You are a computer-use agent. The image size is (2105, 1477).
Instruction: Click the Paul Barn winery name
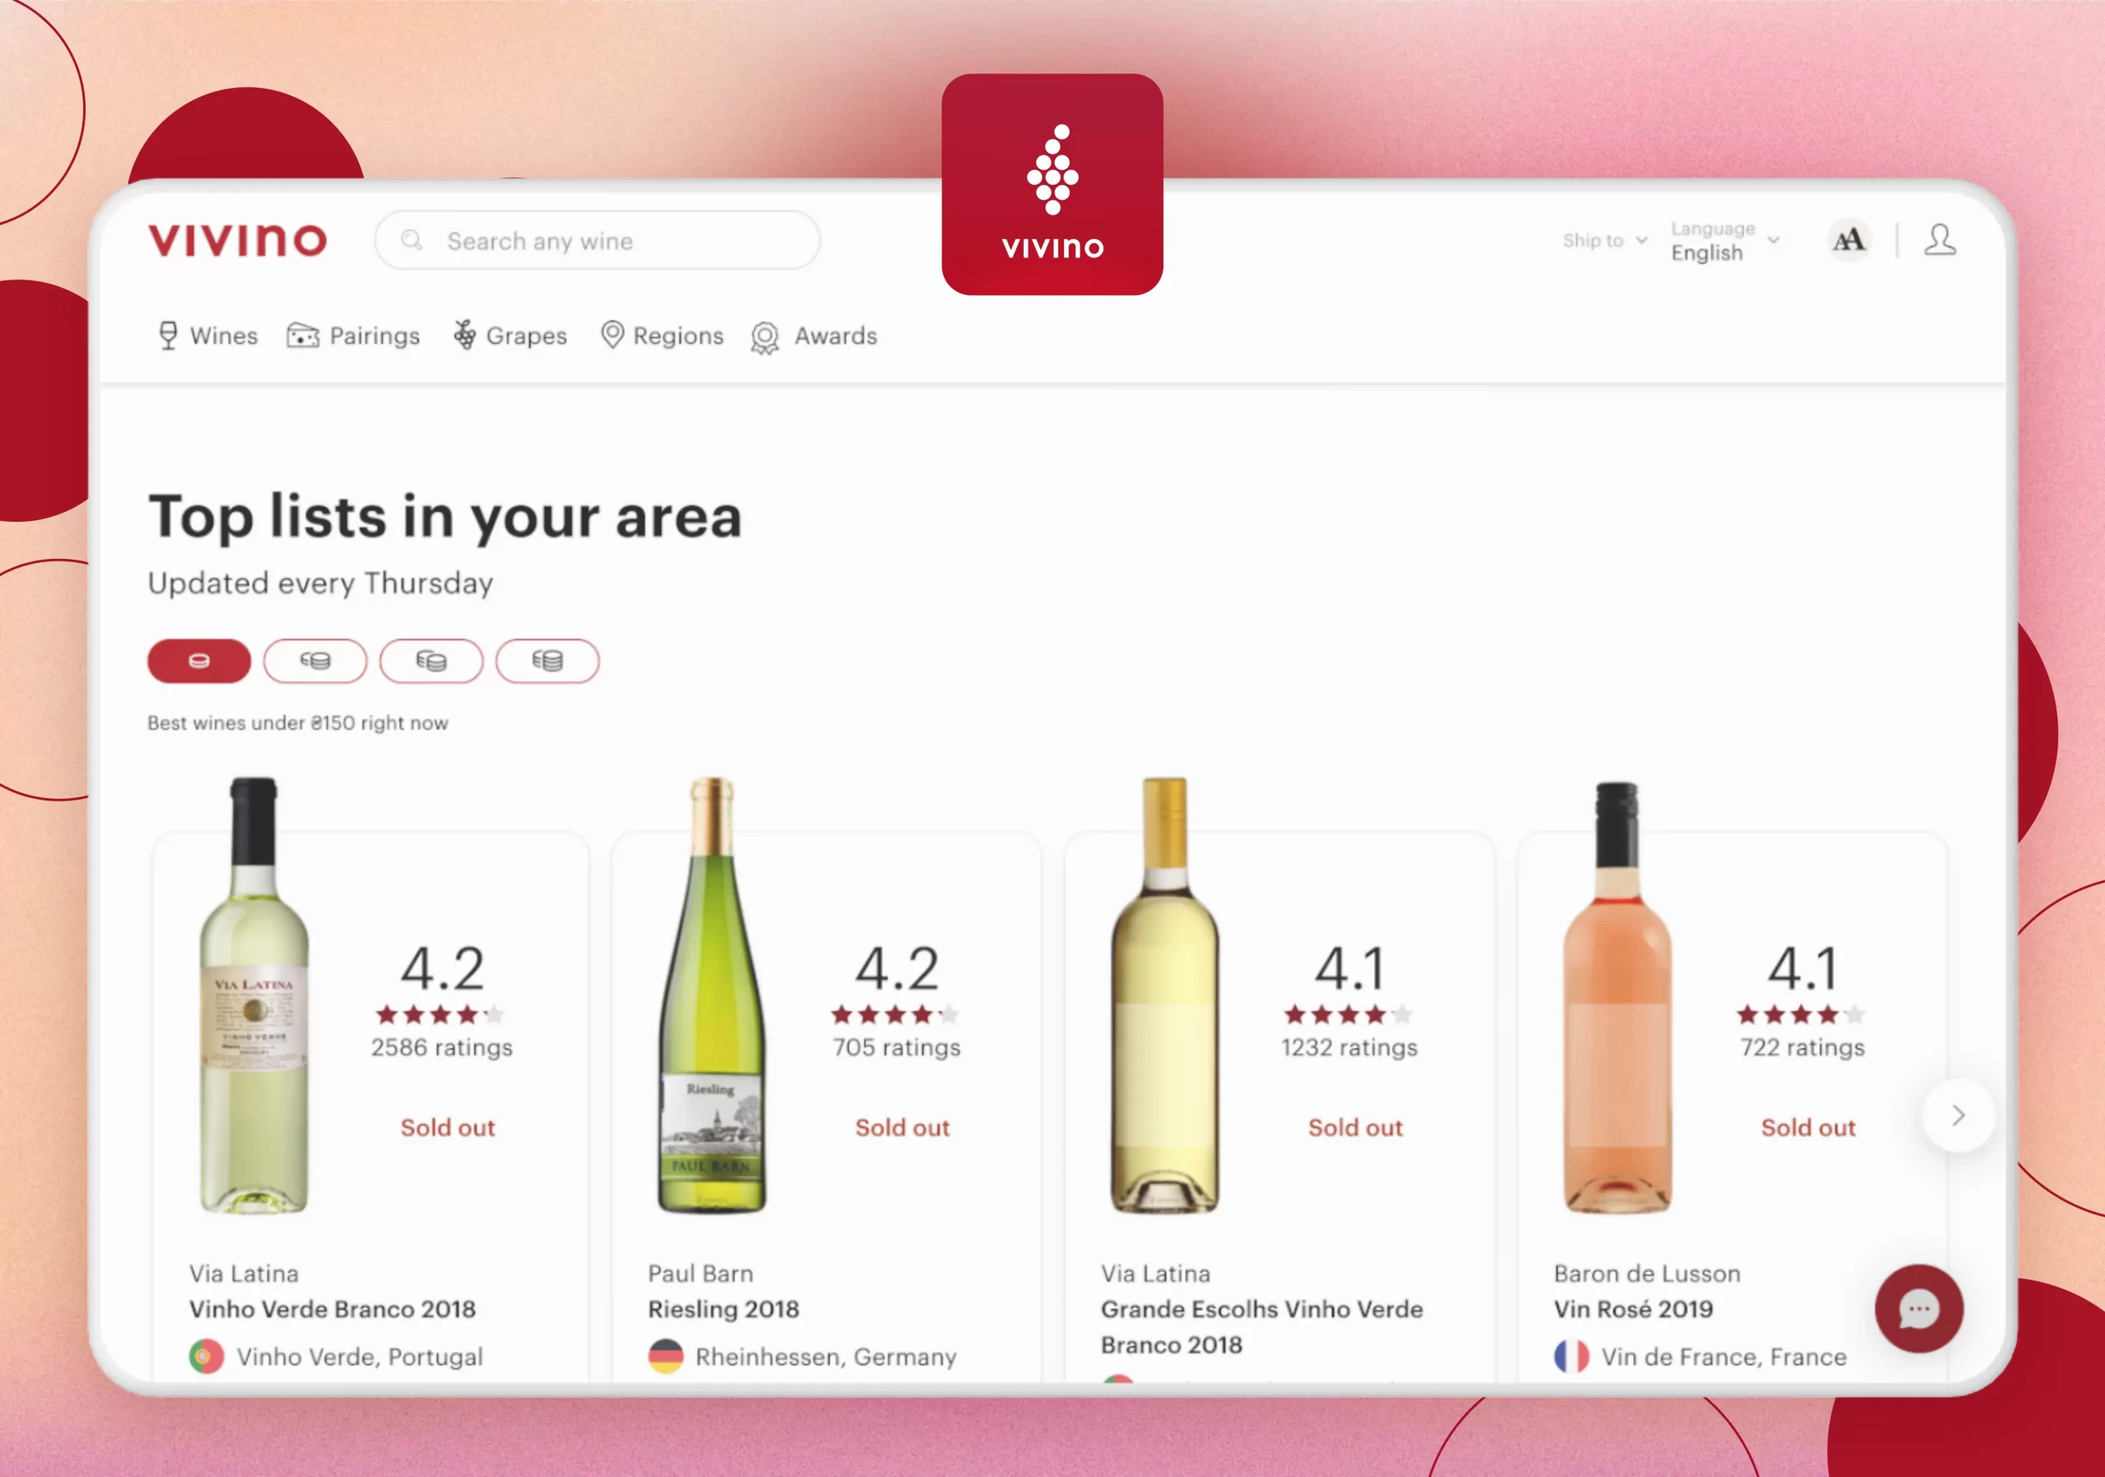point(701,1274)
